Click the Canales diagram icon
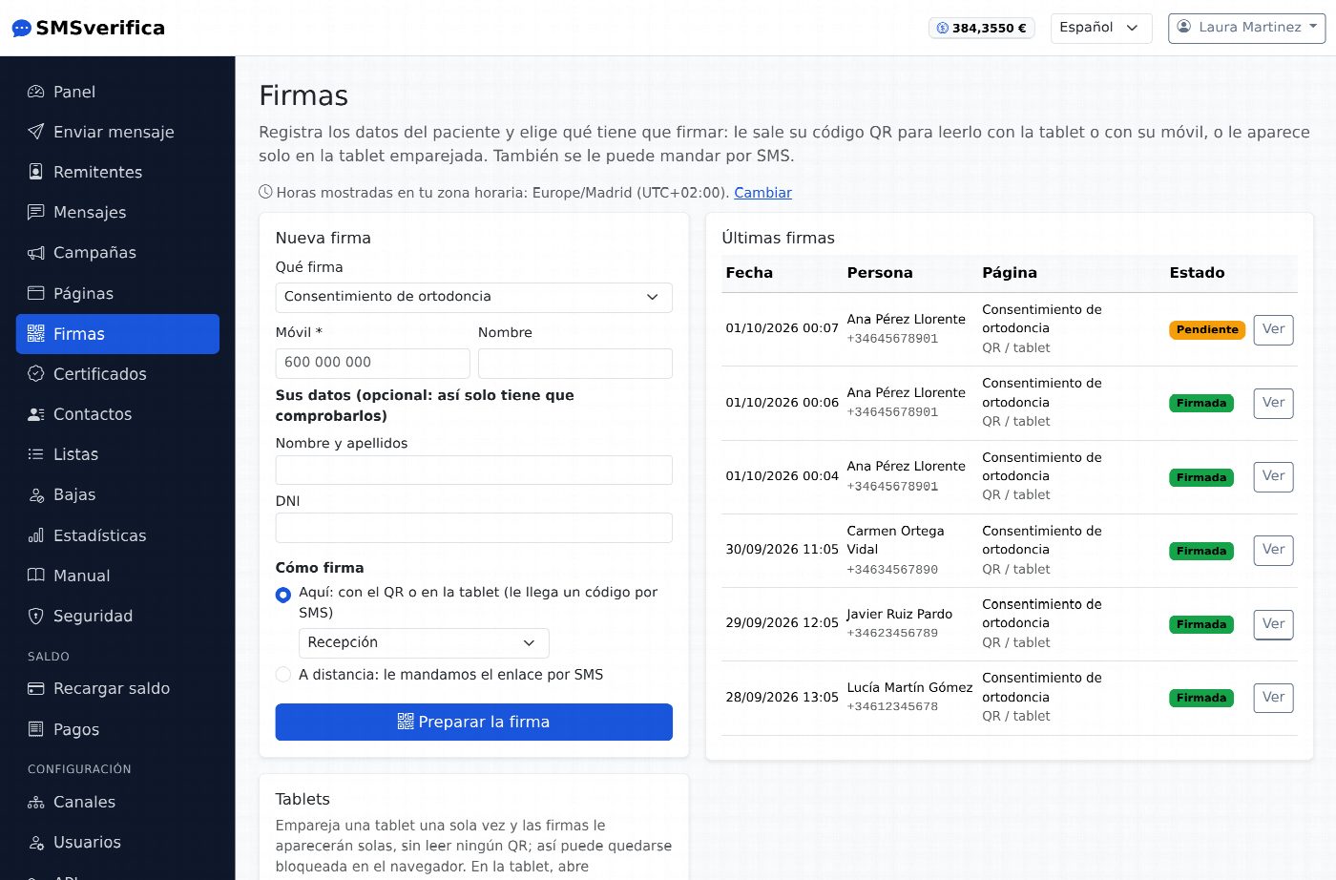 [x=36, y=802]
